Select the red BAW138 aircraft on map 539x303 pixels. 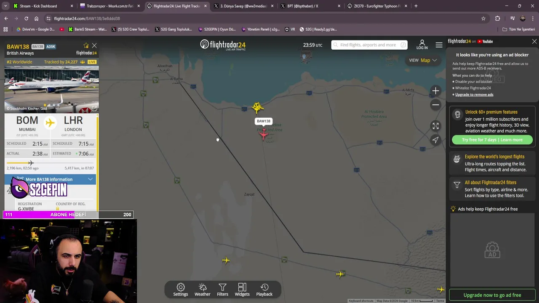pos(264,134)
